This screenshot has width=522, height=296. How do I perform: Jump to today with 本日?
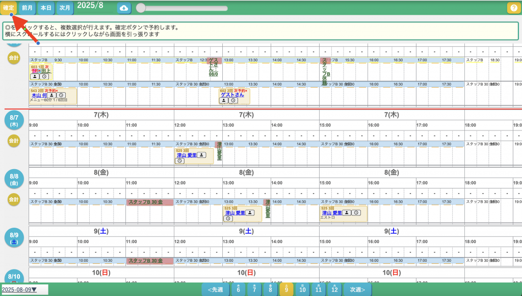click(46, 8)
